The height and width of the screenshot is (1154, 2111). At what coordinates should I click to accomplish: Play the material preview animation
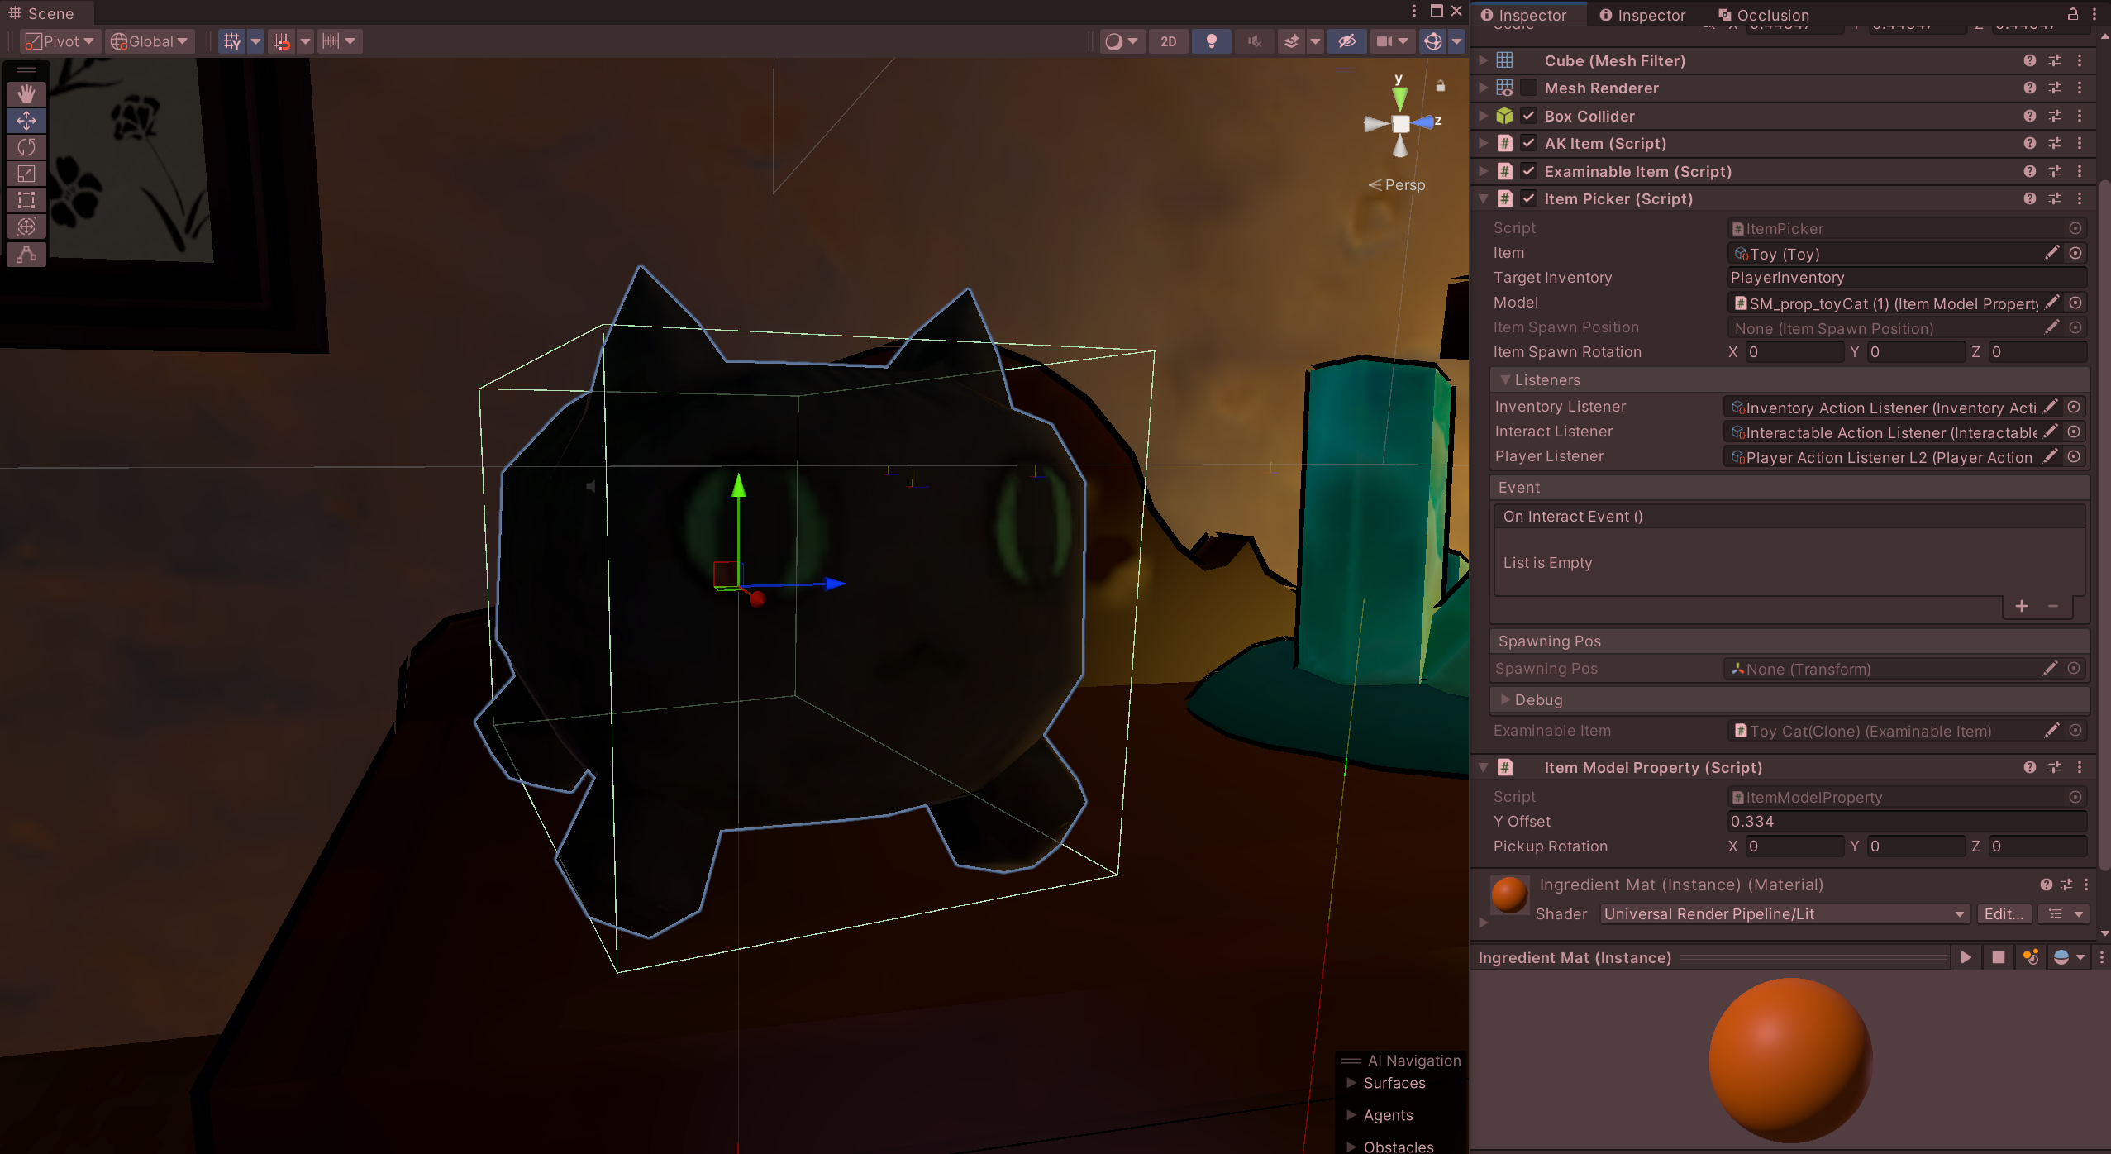[x=1966, y=957]
